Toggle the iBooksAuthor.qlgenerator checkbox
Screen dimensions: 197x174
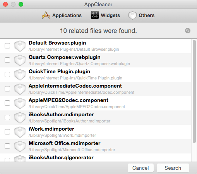pos(7,160)
